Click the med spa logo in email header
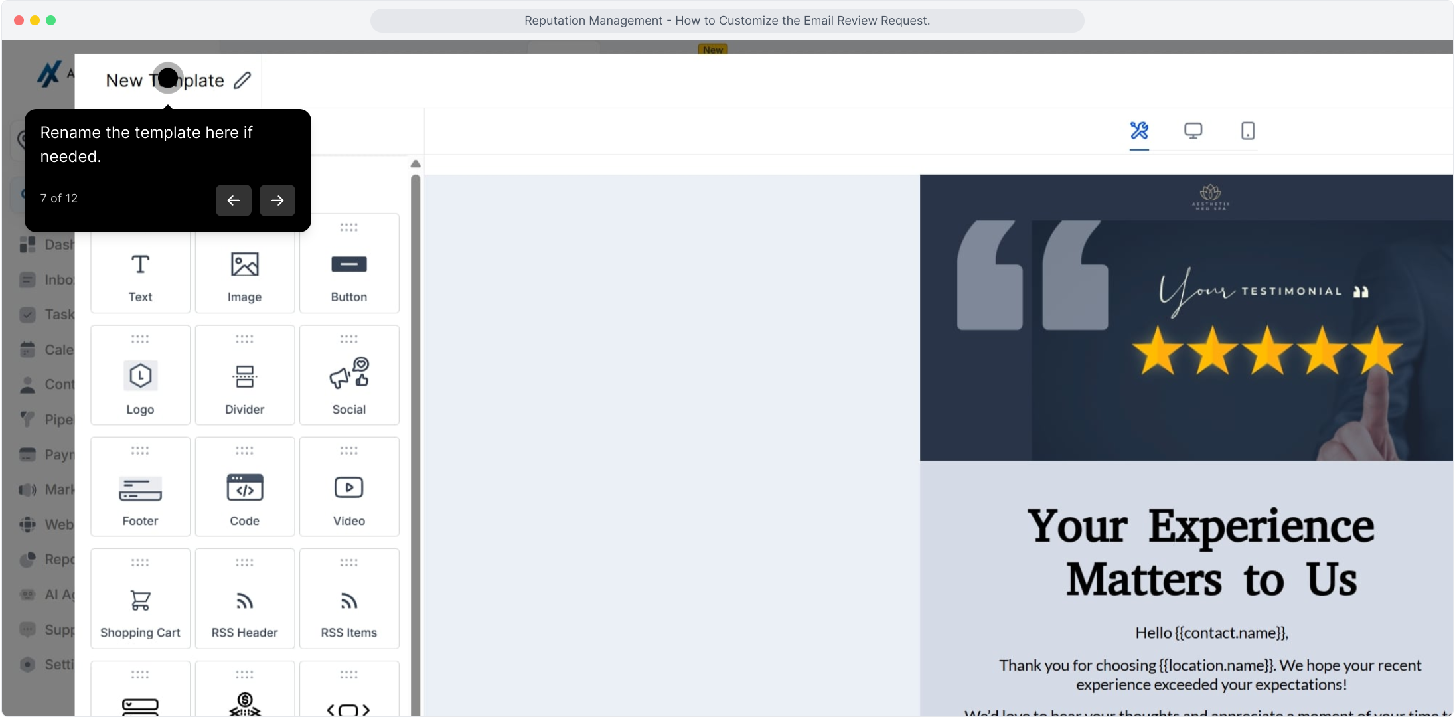 tap(1211, 197)
